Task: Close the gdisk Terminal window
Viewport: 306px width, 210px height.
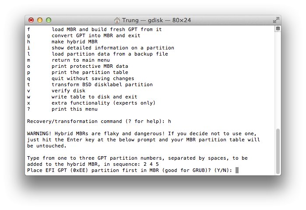Action: [31, 20]
